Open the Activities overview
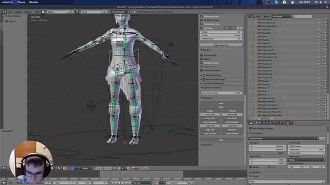The width and height of the screenshot is (330, 185). click(x=7, y=2)
